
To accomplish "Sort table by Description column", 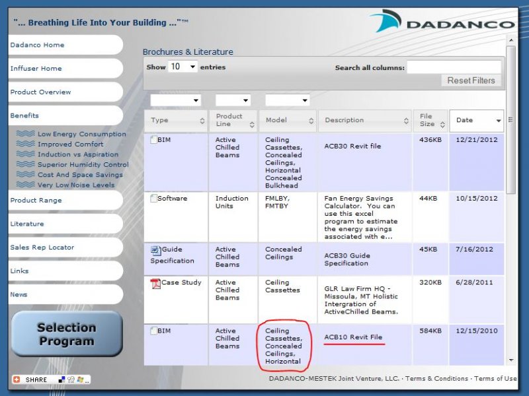I will pyautogui.click(x=365, y=121).
